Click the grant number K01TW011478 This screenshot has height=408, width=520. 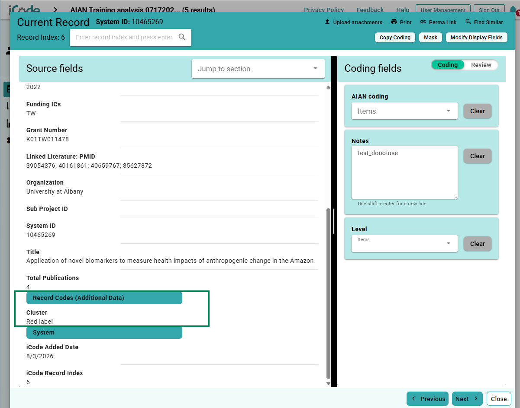click(x=48, y=139)
